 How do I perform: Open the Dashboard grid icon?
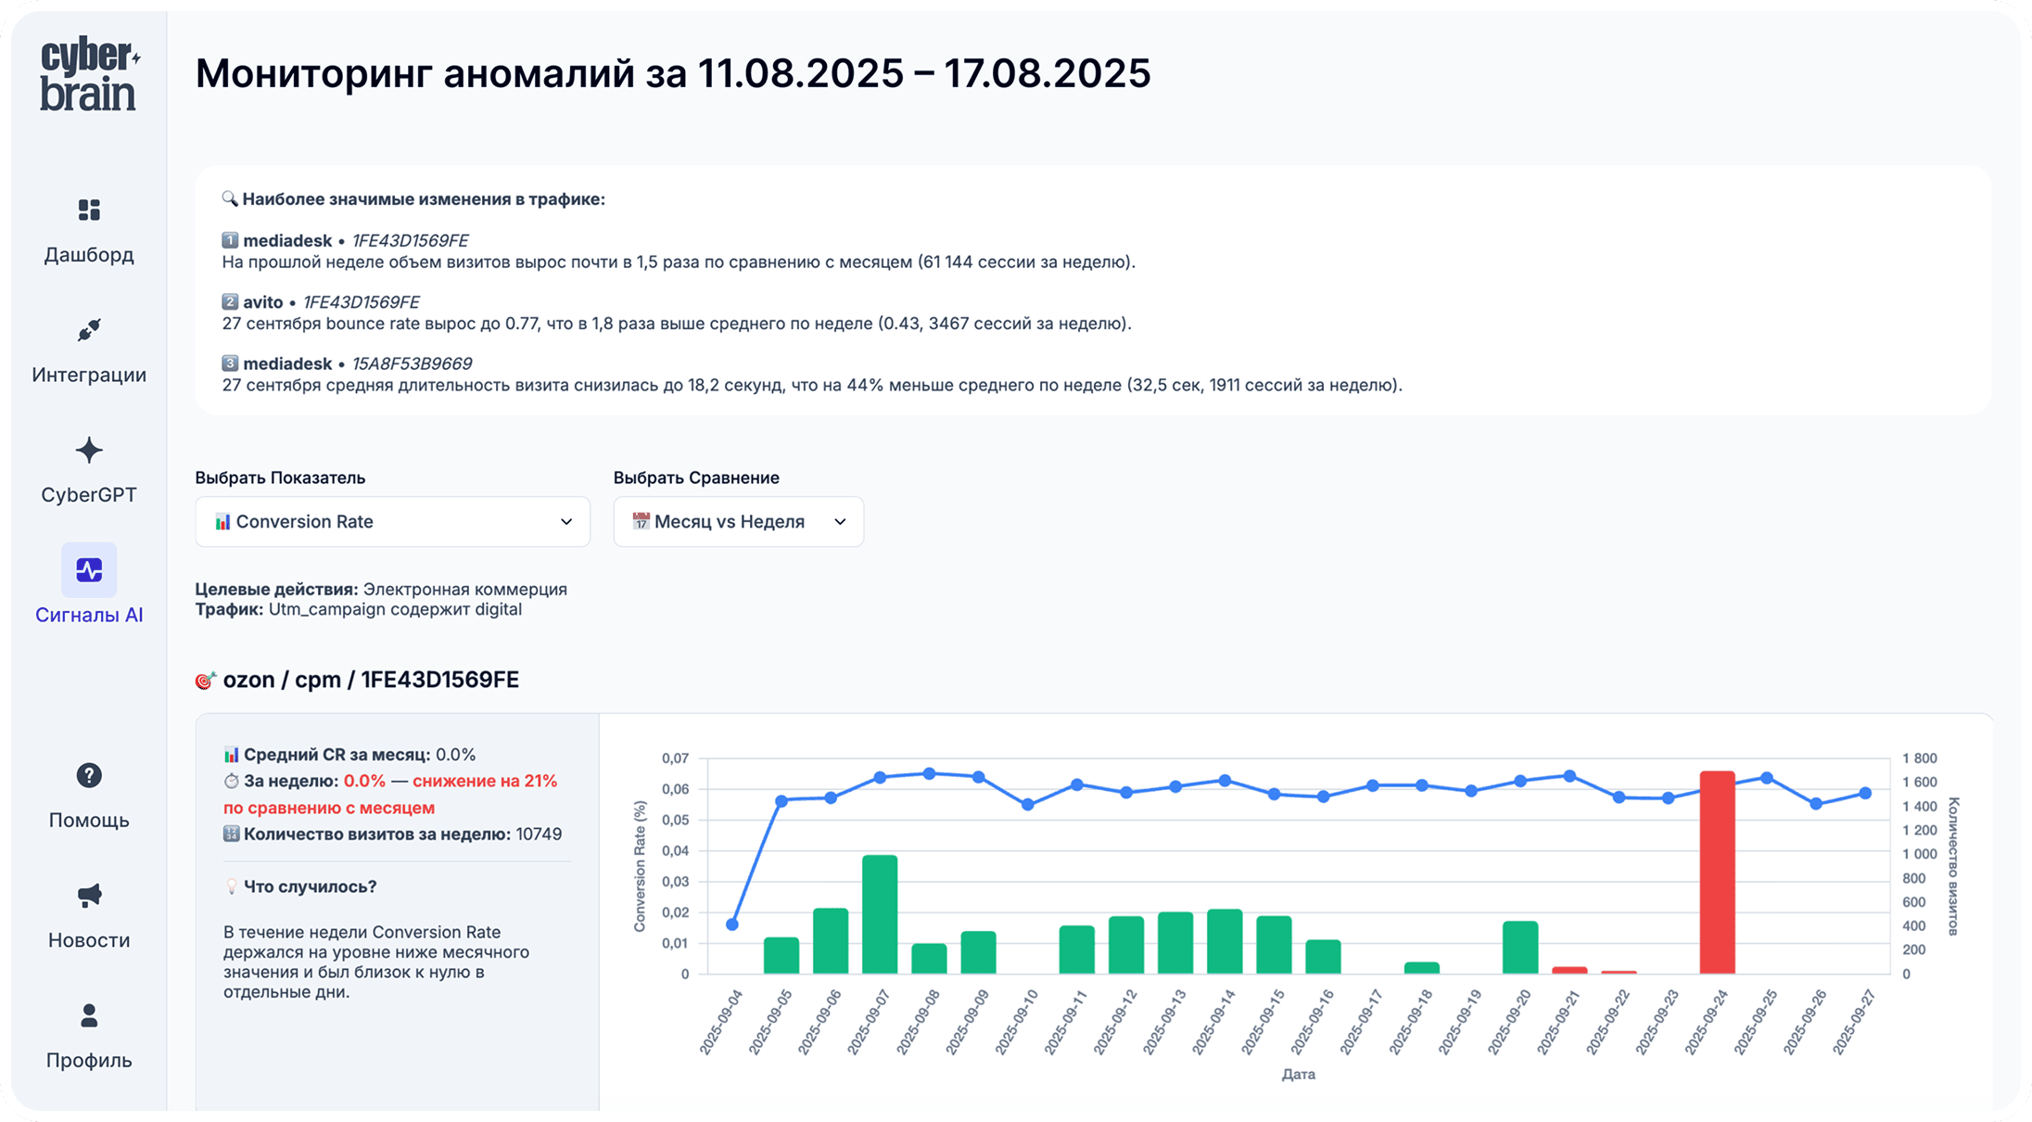(89, 210)
